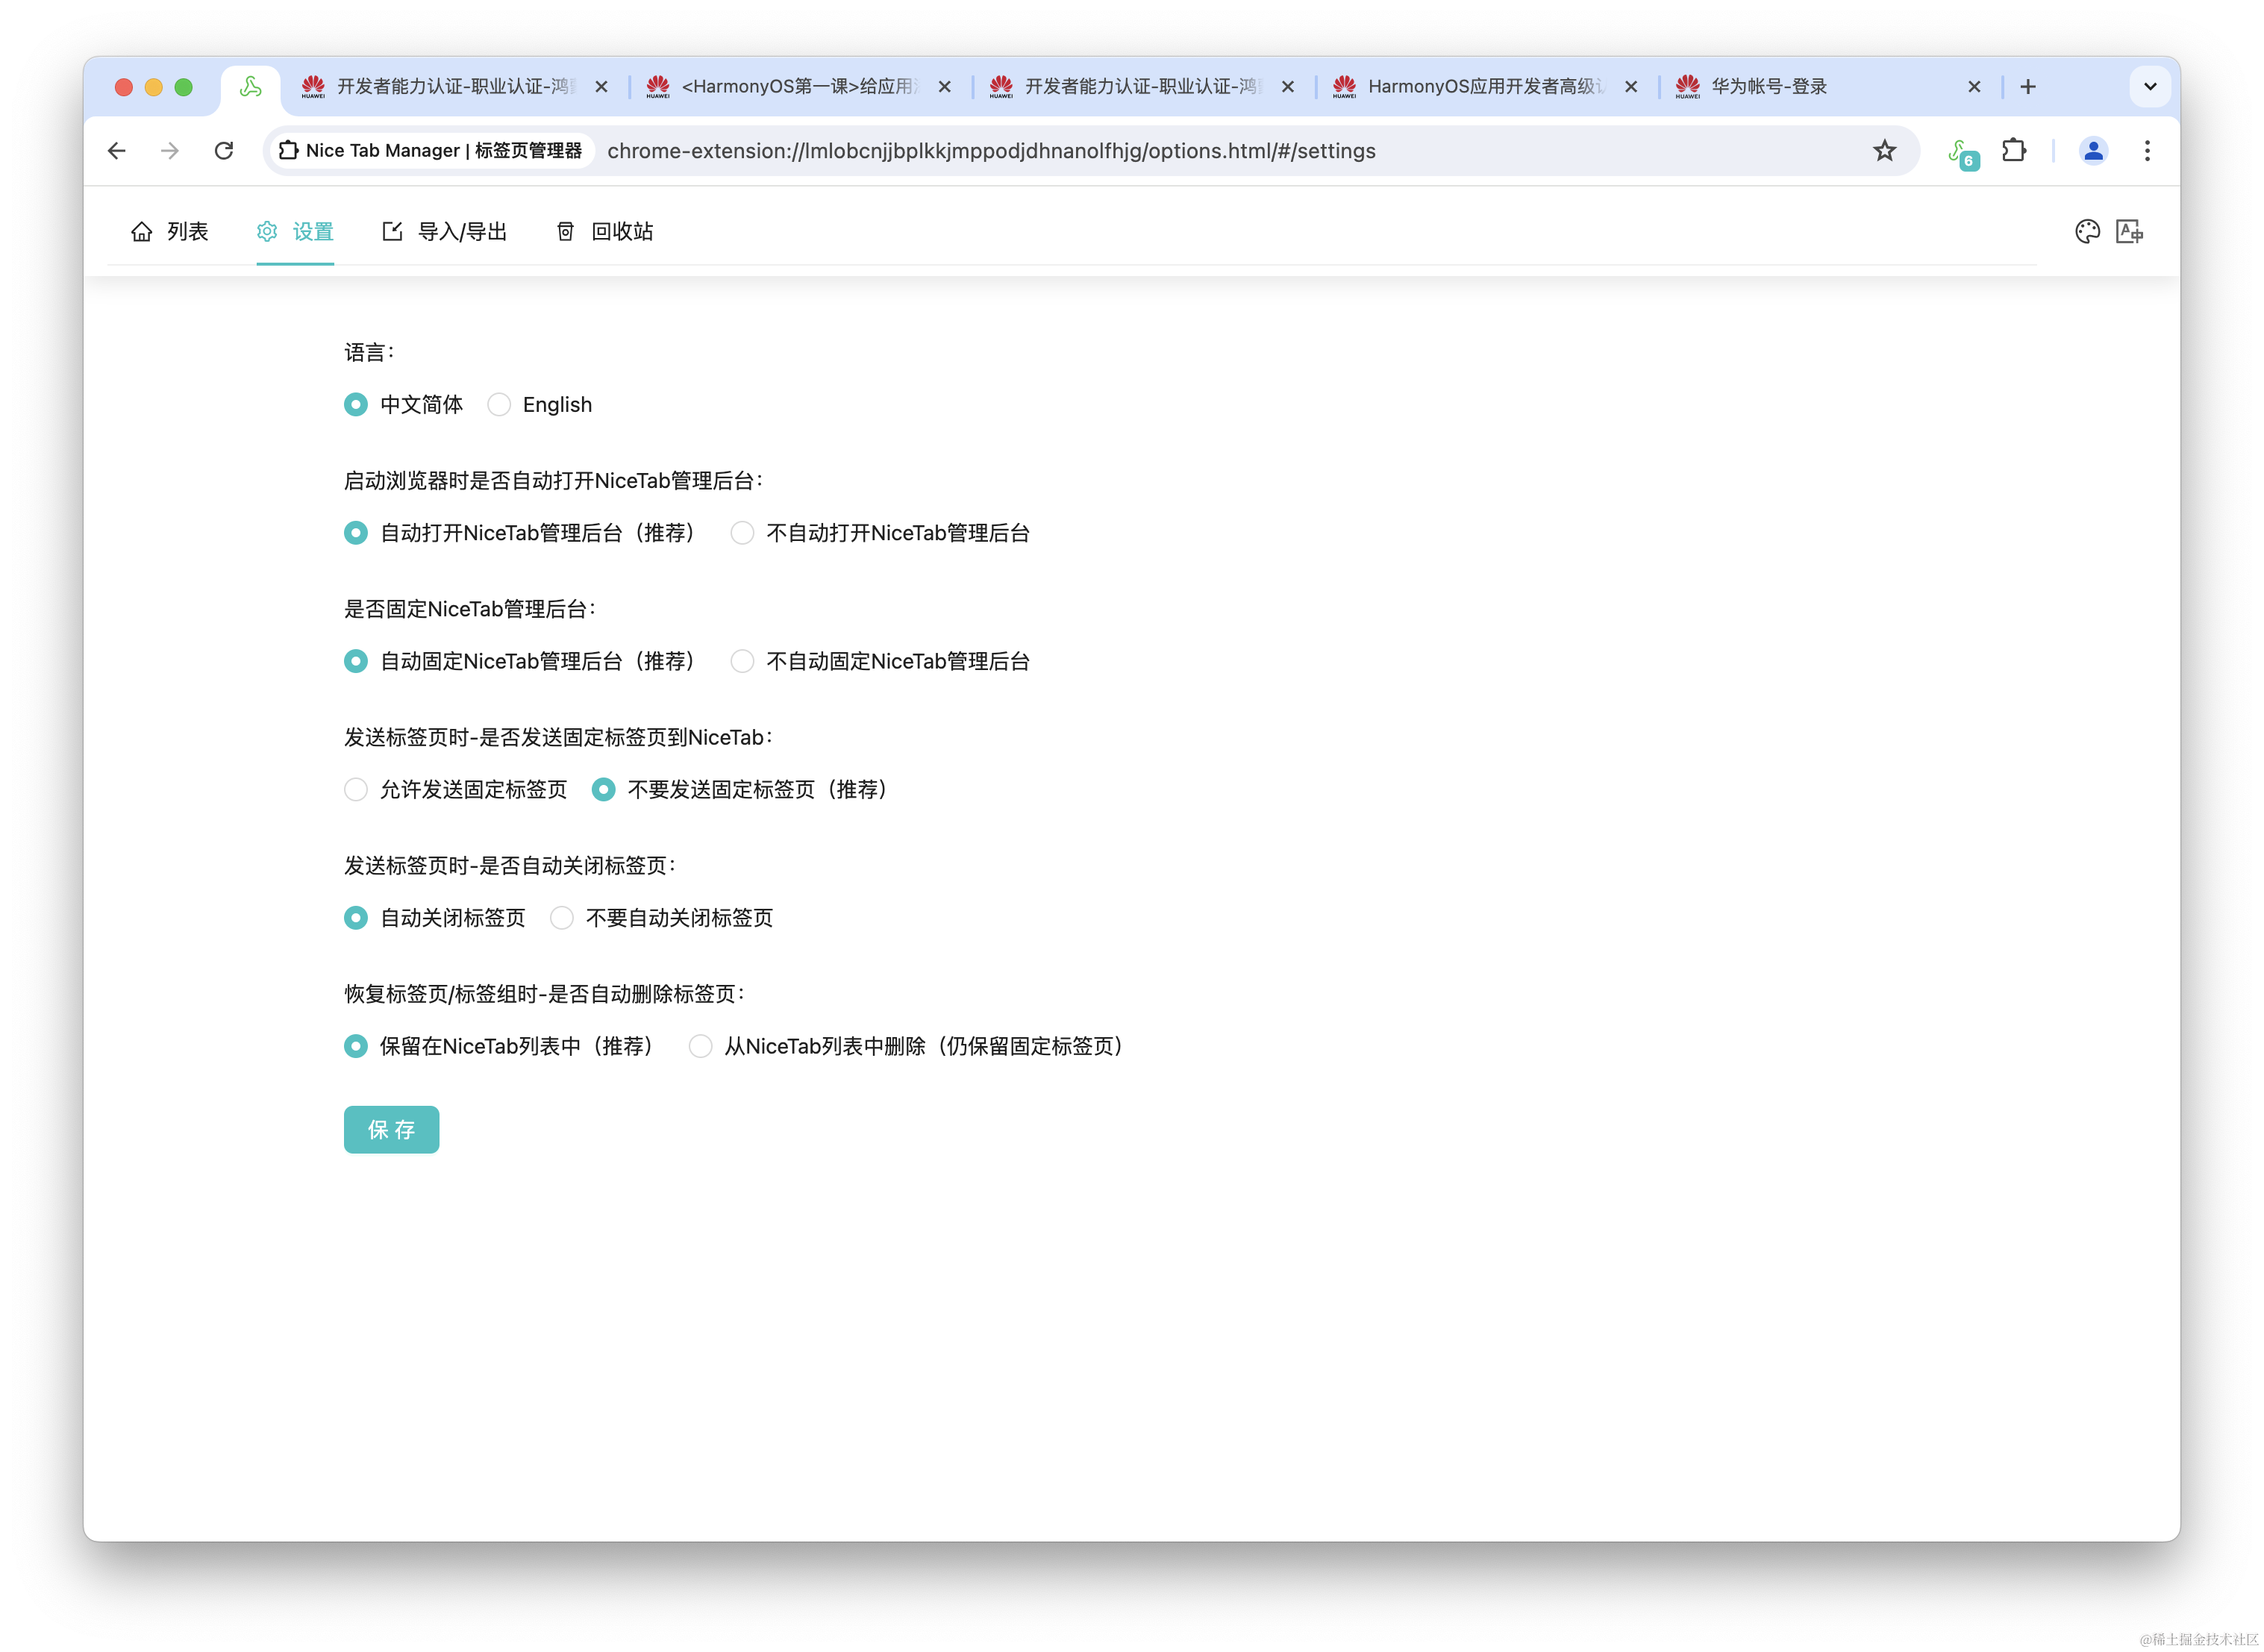The width and height of the screenshot is (2264, 1652).
Task: Expand the tab search dropdown chevron
Action: coord(2150,87)
